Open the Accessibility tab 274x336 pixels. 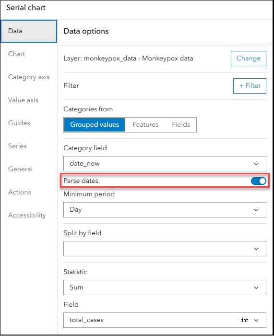[29, 216]
